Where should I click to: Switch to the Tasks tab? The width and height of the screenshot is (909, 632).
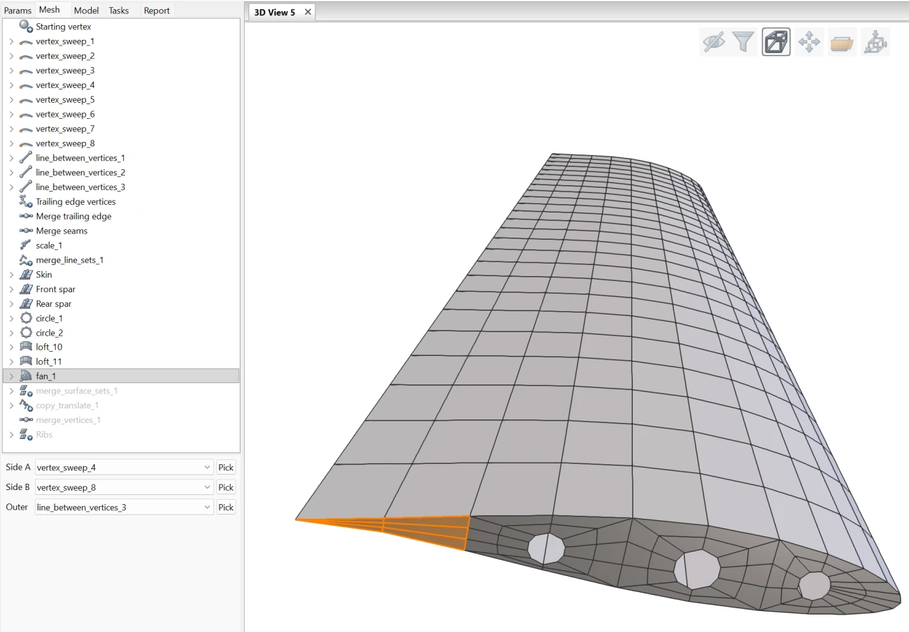point(119,10)
